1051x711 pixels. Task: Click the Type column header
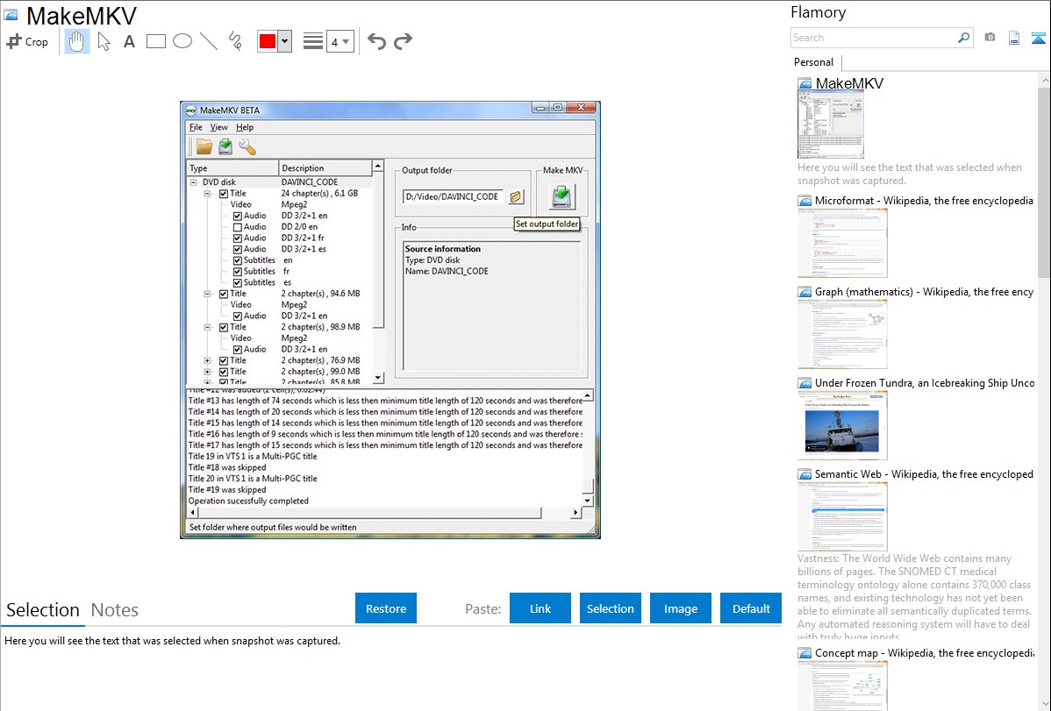click(x=232, y=168)
